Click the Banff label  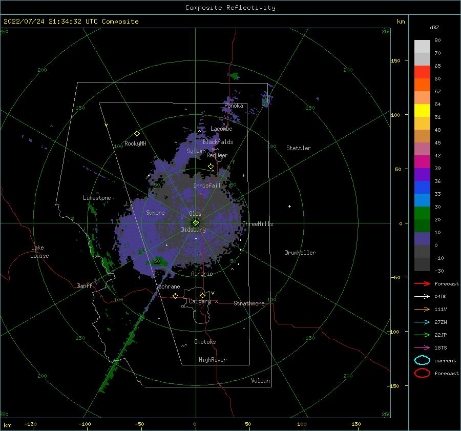pyautogui.click(x=85, y=286)
